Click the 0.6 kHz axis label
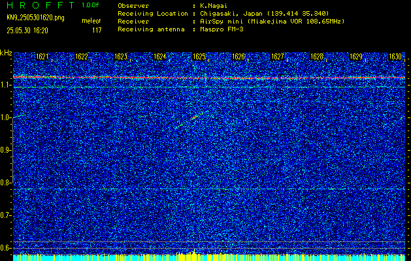 5,248
